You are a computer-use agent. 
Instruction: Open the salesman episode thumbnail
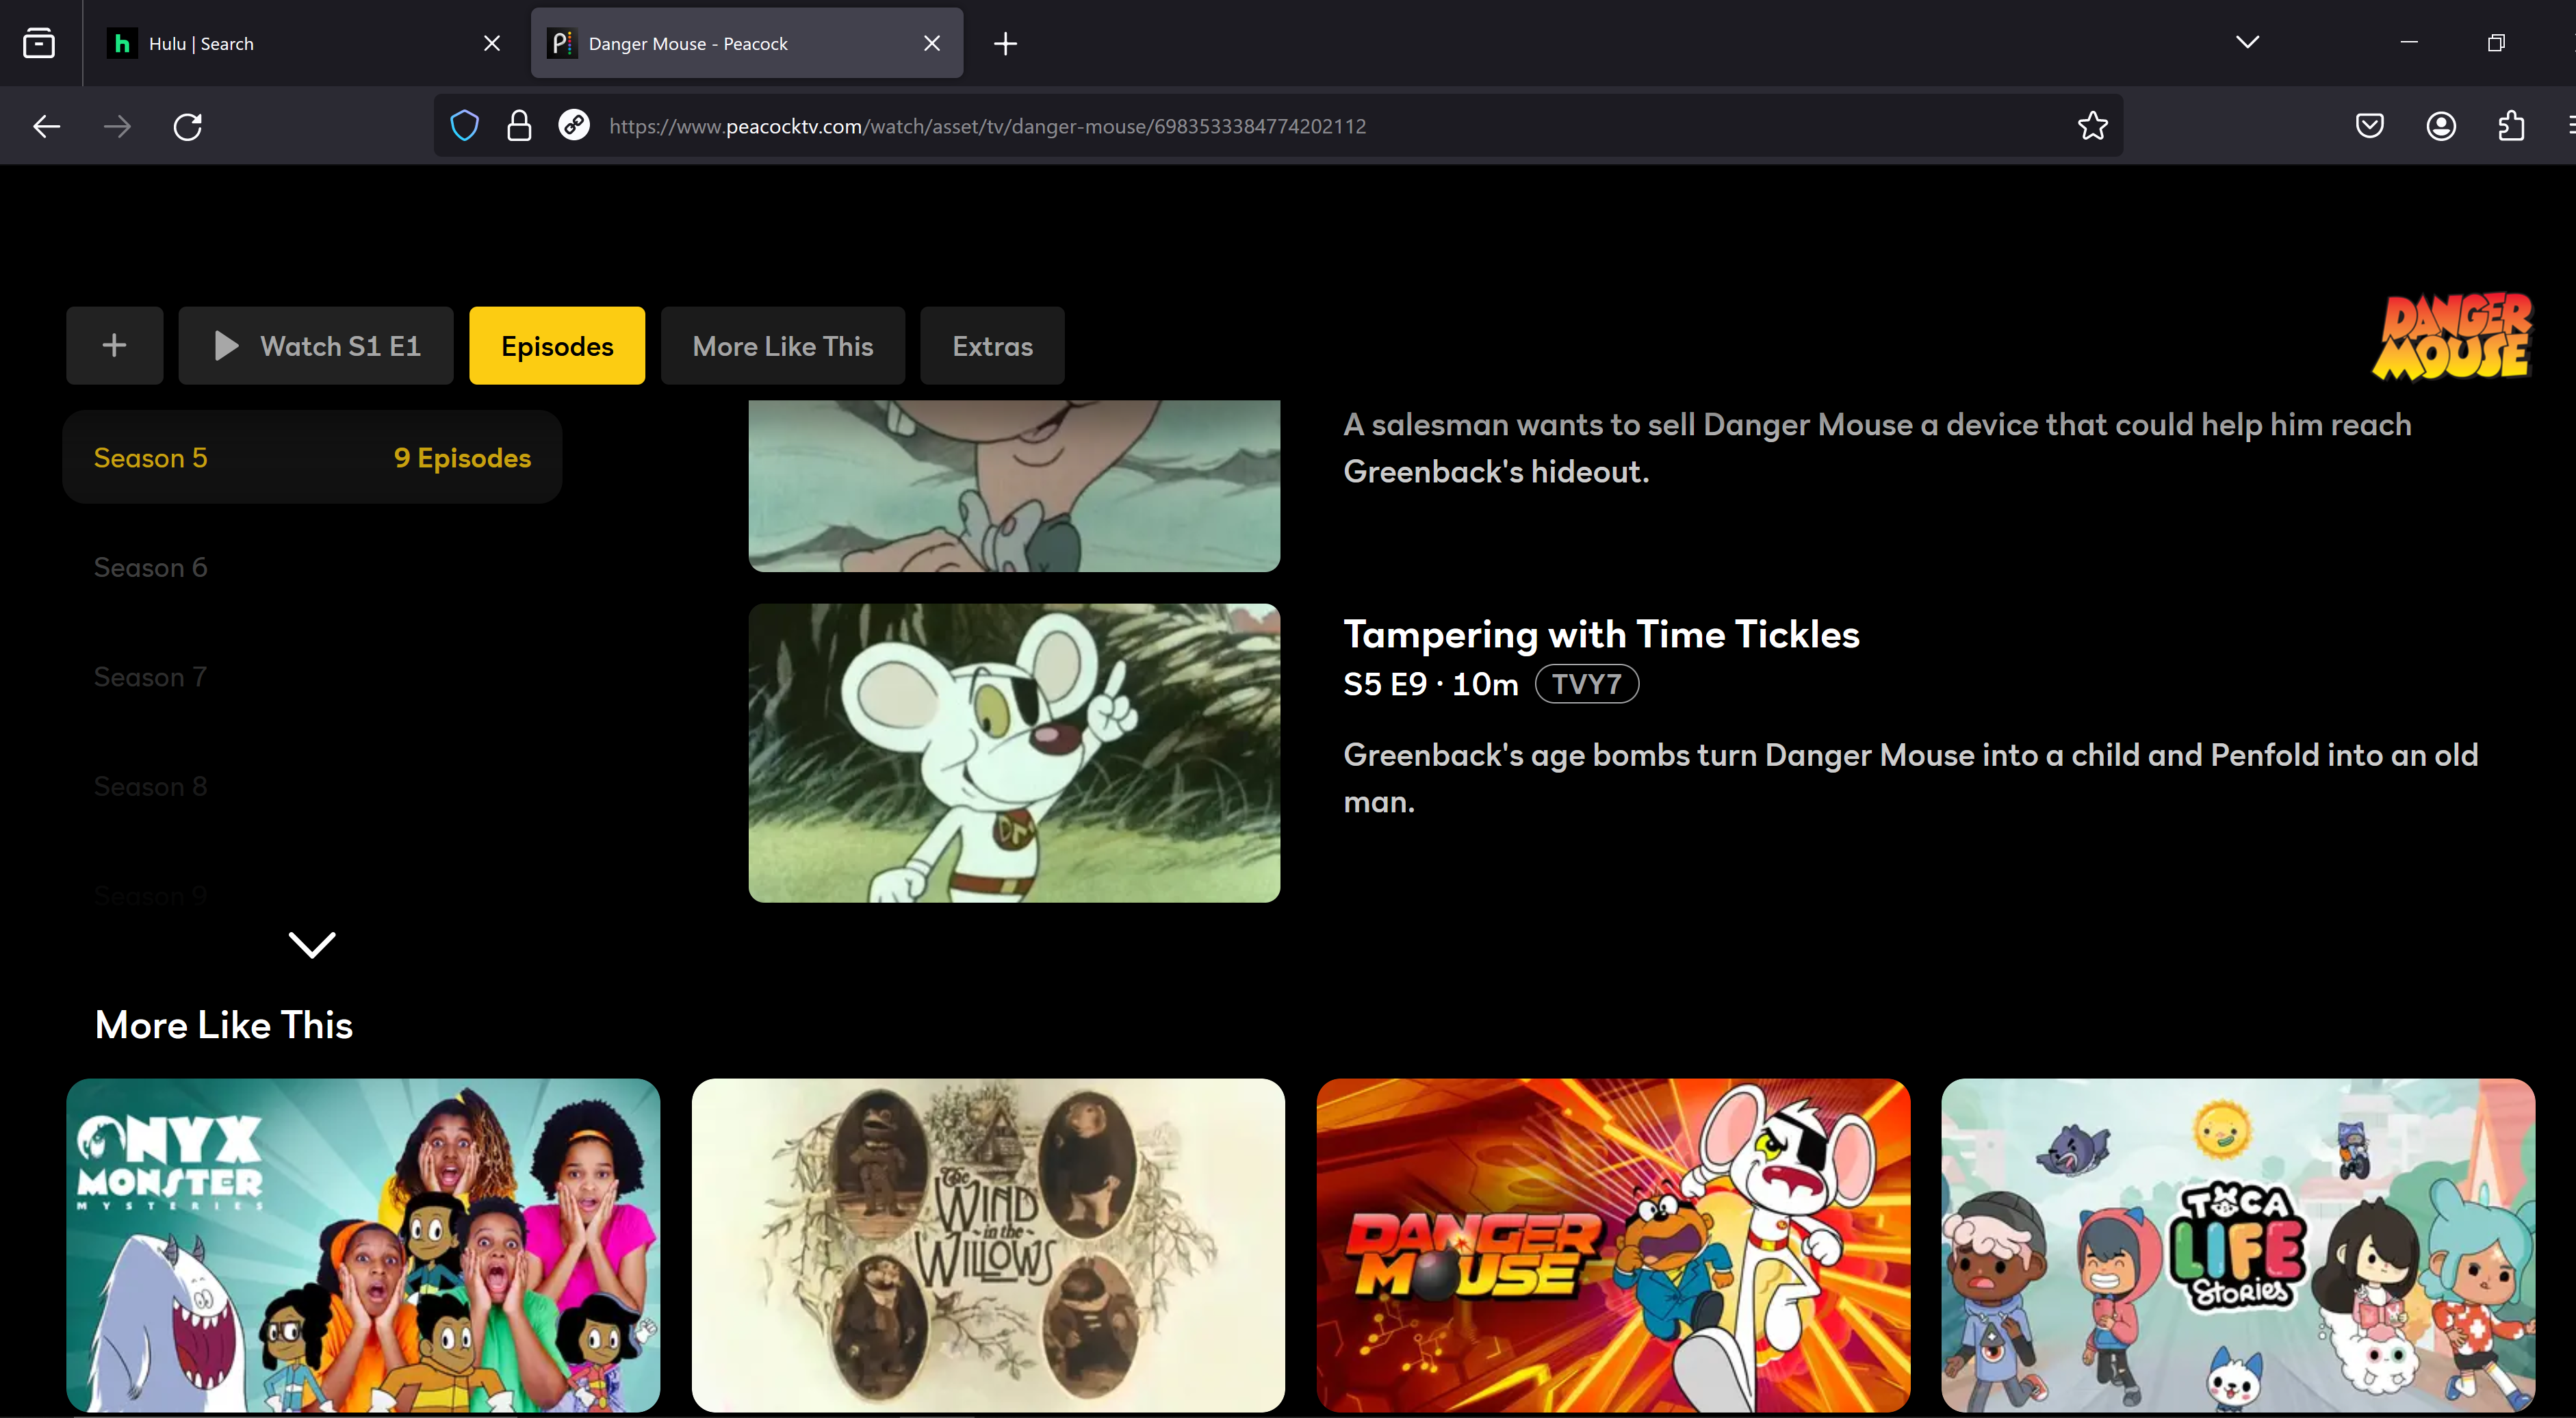[x=1014, y=486]
